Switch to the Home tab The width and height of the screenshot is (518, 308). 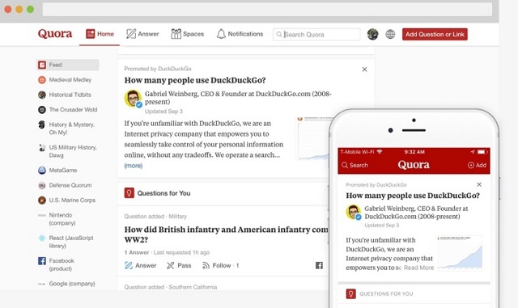(100, 34)
